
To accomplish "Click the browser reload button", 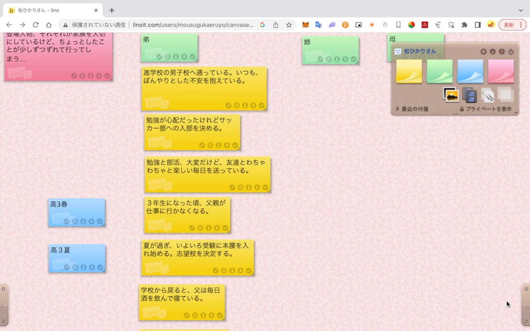I will click(x=36, y=25).
